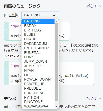Select PYTHON tune option
The width and height of the screenshot is (103, 111).
point(38,97)
